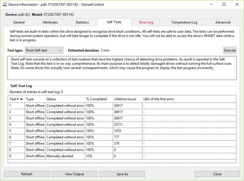244x181 pixels.
Task: Click the View Output button
Action: click(74, 174)
